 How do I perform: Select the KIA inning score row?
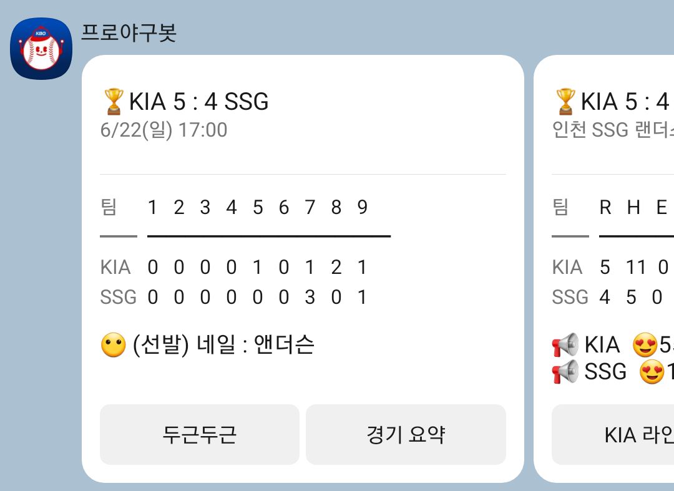click(x=233, y=267)
